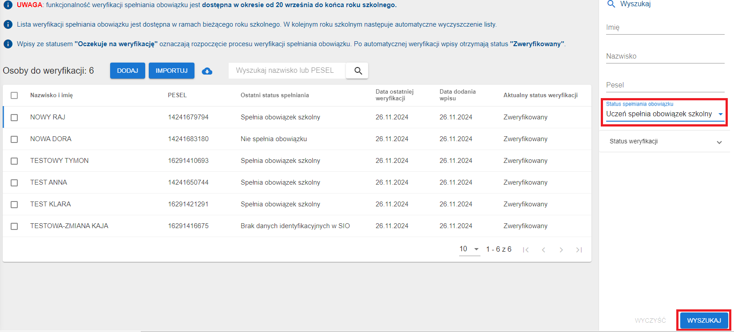
Task: Toggle the select-all checkbox in table header
Action: click(14, 95)
